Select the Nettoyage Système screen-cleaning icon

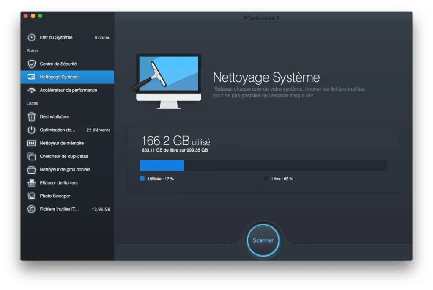(x=32, y=77)
